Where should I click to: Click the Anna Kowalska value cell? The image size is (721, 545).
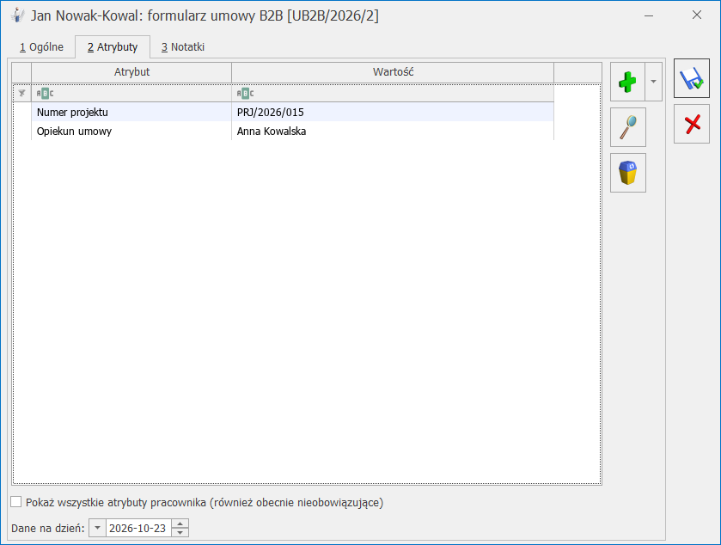click(393, 131)
